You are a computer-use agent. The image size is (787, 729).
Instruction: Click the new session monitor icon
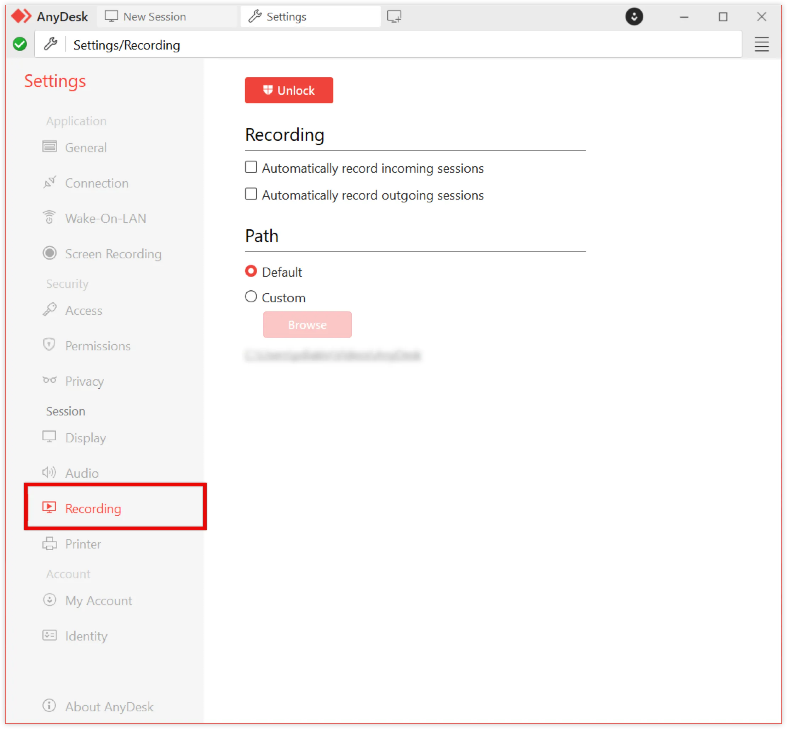(x=395, y=16)
